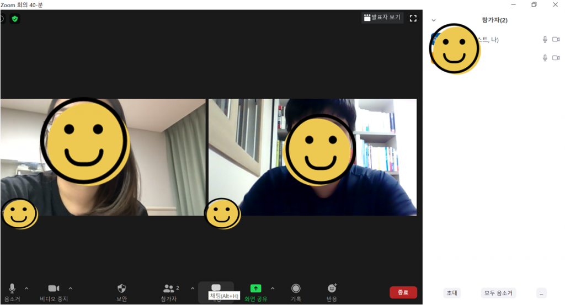This screenshot has width=565, height=305.
Task: Click the 모두 음소거 mute all button
Action: coord(498,293)
